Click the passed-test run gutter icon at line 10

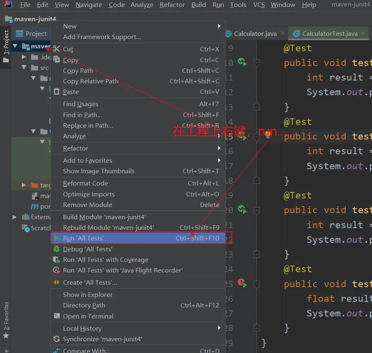[x=242, y=63]
